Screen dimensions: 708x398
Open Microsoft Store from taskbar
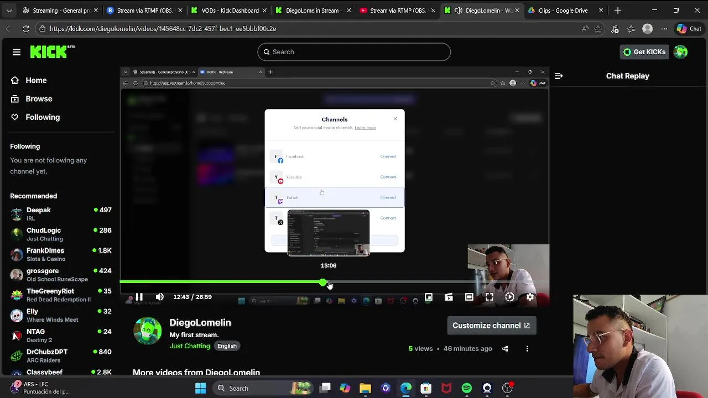pos(426,388)
